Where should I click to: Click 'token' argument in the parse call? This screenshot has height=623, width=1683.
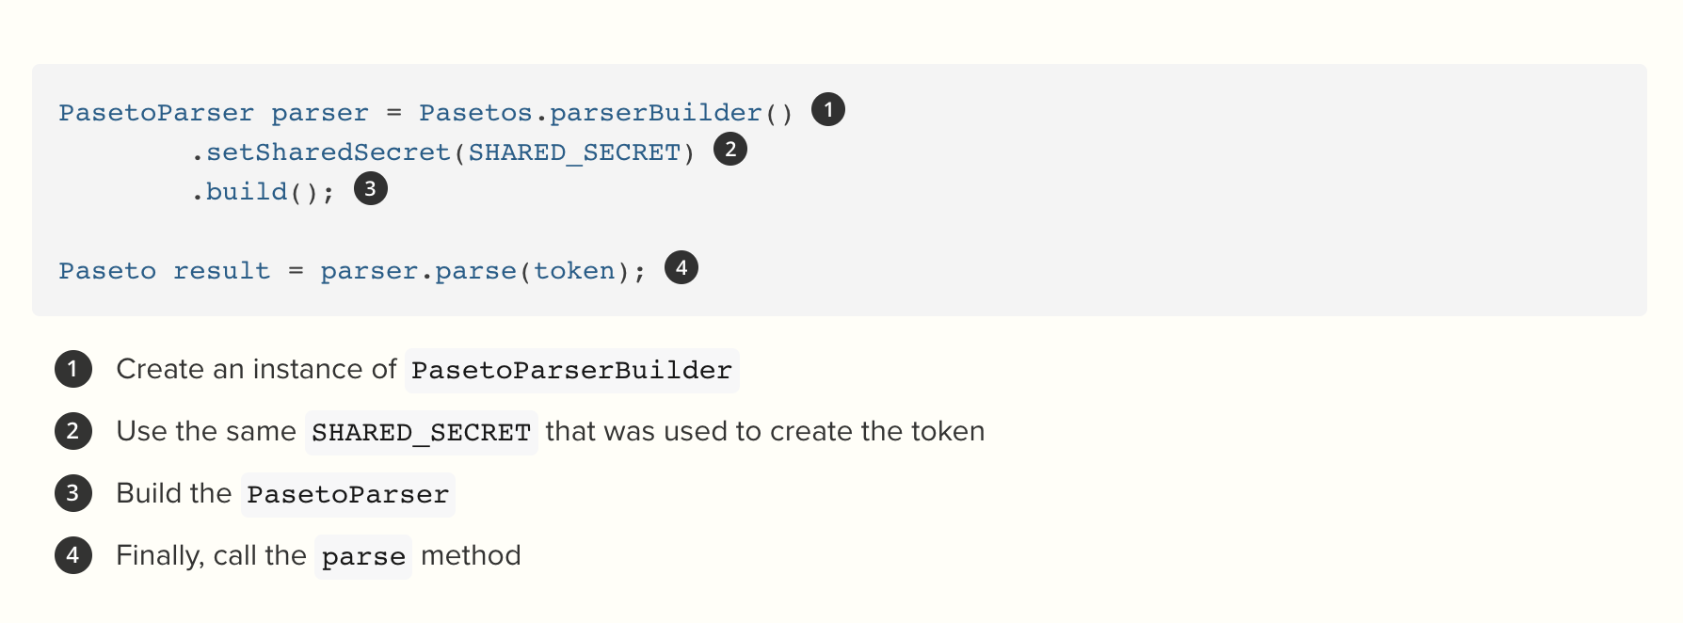click(x=574, y=271)
